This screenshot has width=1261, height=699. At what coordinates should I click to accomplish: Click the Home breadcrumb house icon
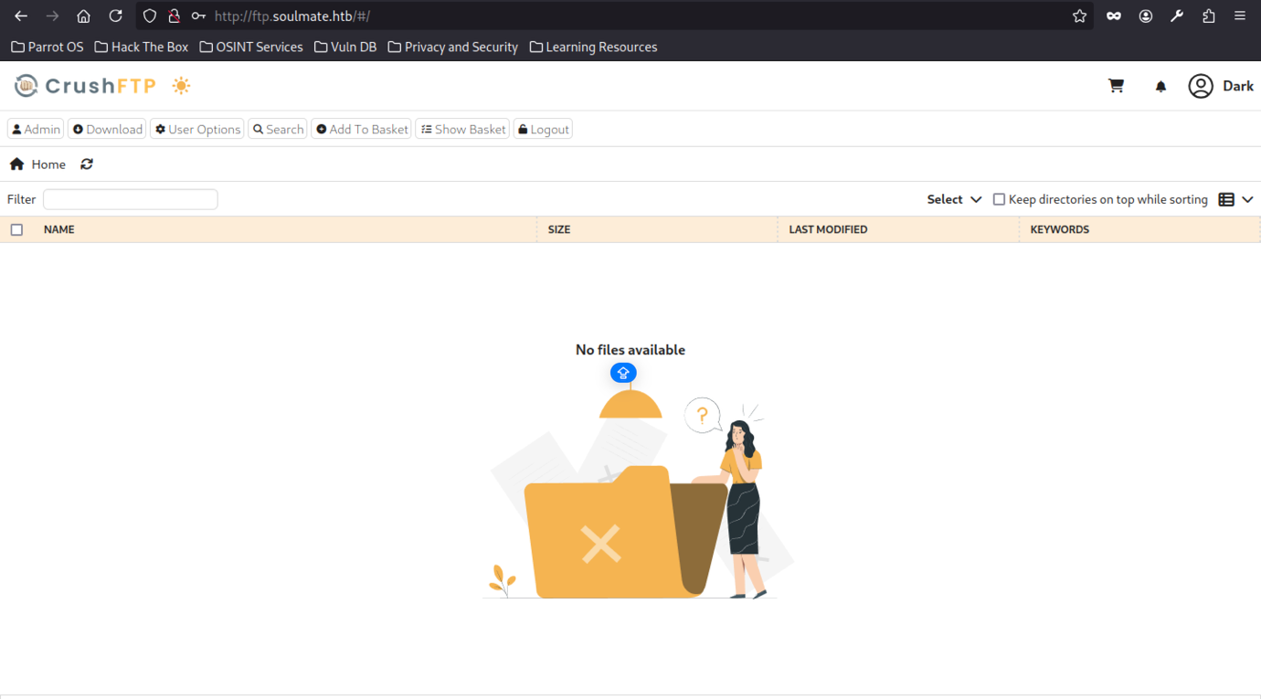pyautogui.click(x=16, y=164)
